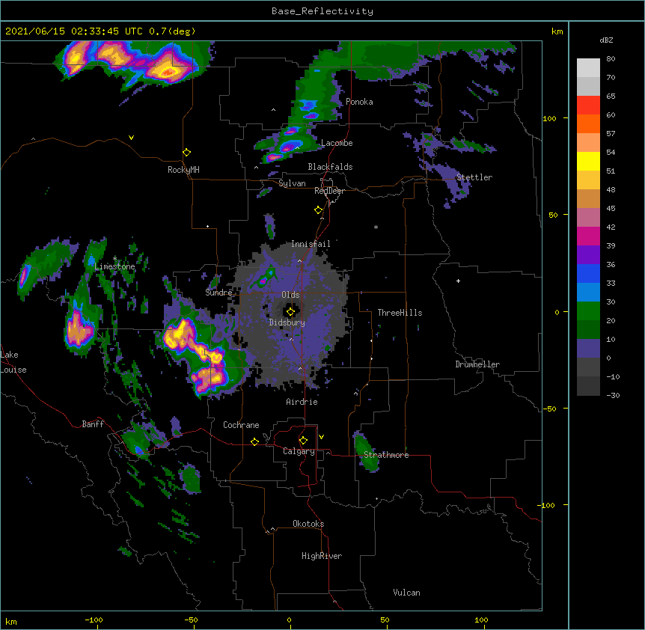Select the light gray 80-70 dBZ legend swatch
The image size is (645, 630).
(588, 67)
